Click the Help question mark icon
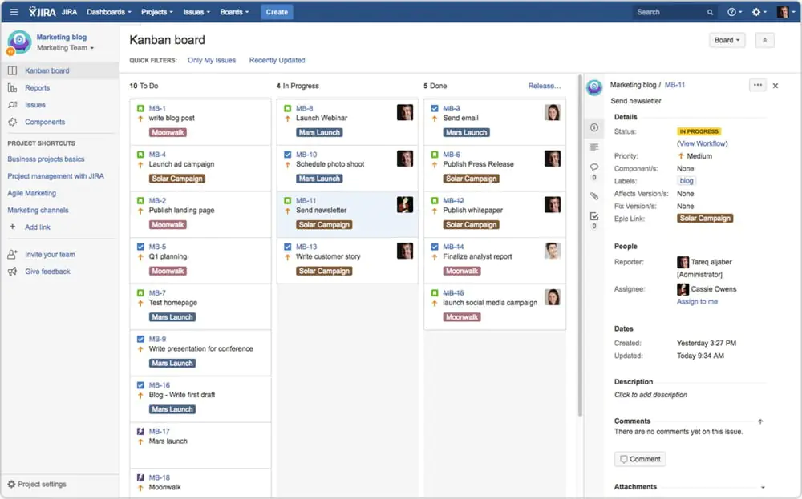 tap(732, 11)
